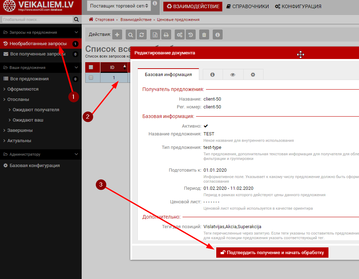Viewport: 359px width, 279px height.
Task: Click the Глобальный поиск input field
Action: tap(37, 20)
